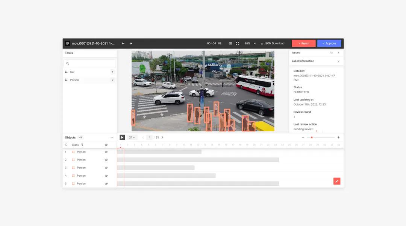Click the video frame's white SUV
Image resolution: width=406 pixels, height=226 pixels.
click(x=169, y=98)
